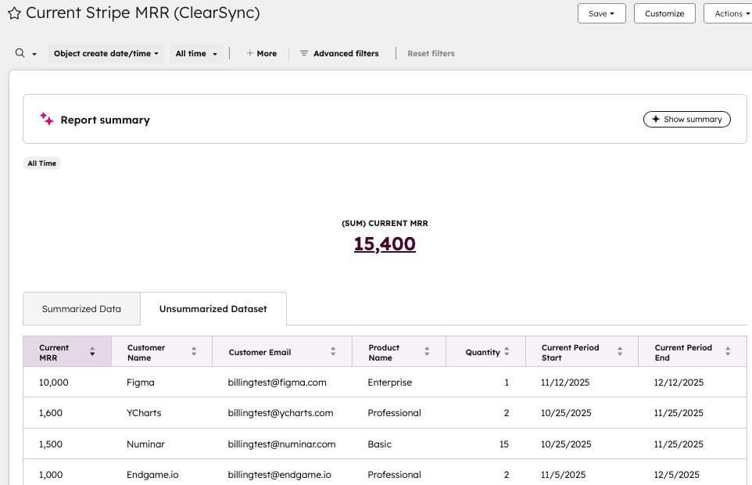This screenshot has height=485, width=752.
Task: Change the All time date range
Action: pos(196,53)
